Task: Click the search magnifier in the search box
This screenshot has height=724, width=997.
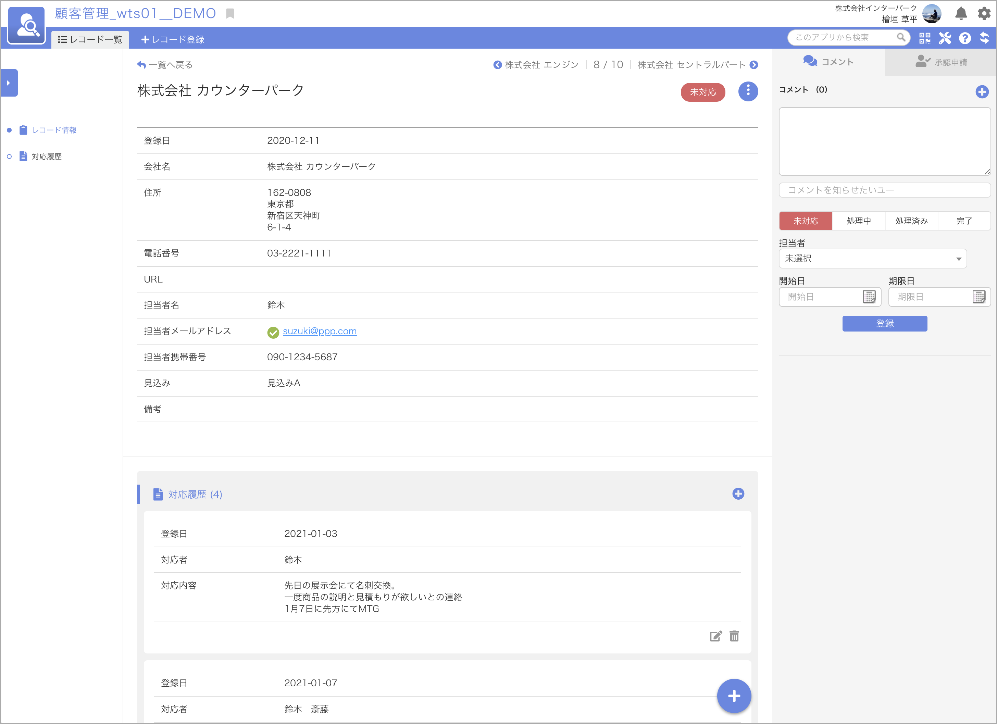Action: point(901,37)
